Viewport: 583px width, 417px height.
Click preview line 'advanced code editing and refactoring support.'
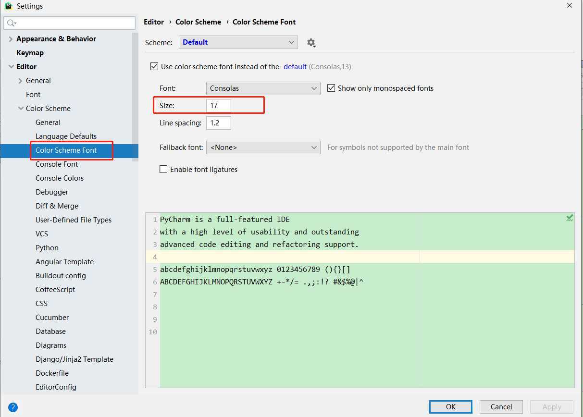click(260, 245)
